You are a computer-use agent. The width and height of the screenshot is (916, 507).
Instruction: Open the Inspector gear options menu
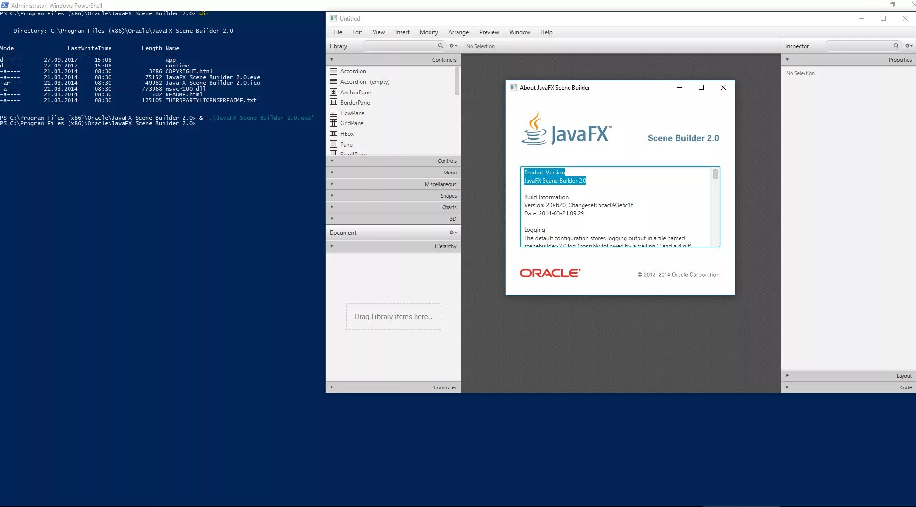[909, 46]
